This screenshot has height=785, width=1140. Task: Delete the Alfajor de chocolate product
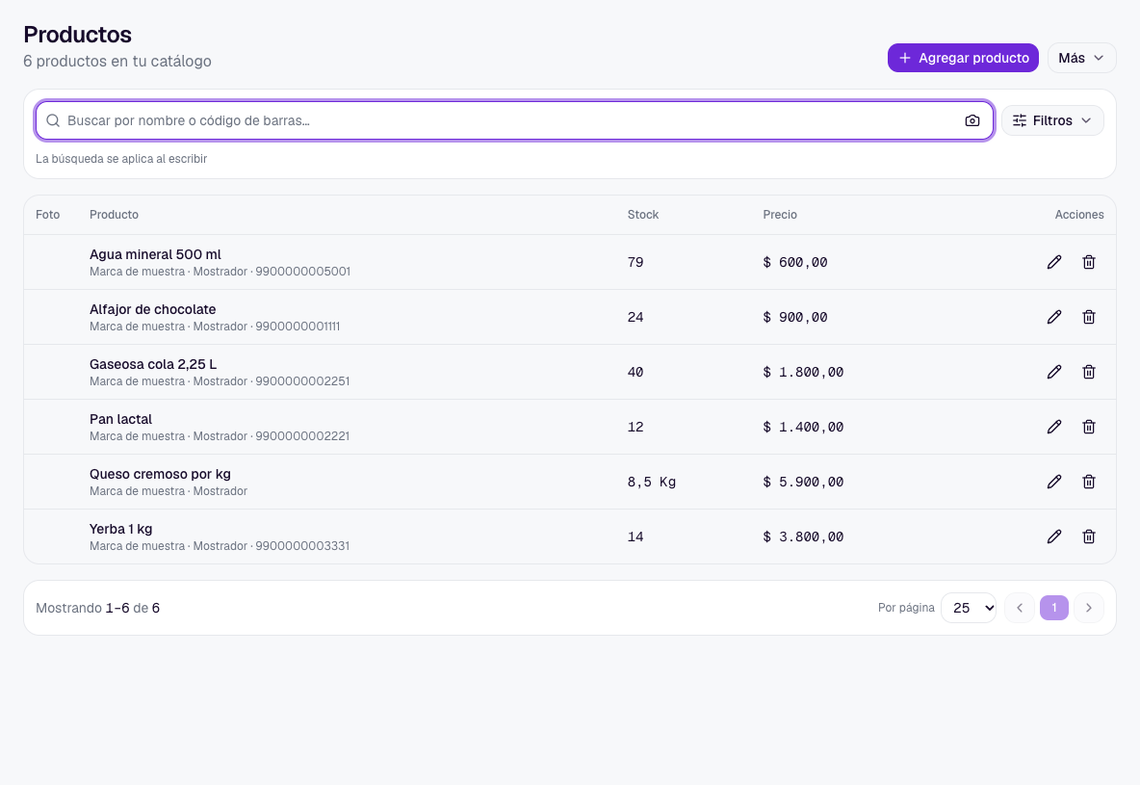pyautogui.click(x=1088, y=317)
